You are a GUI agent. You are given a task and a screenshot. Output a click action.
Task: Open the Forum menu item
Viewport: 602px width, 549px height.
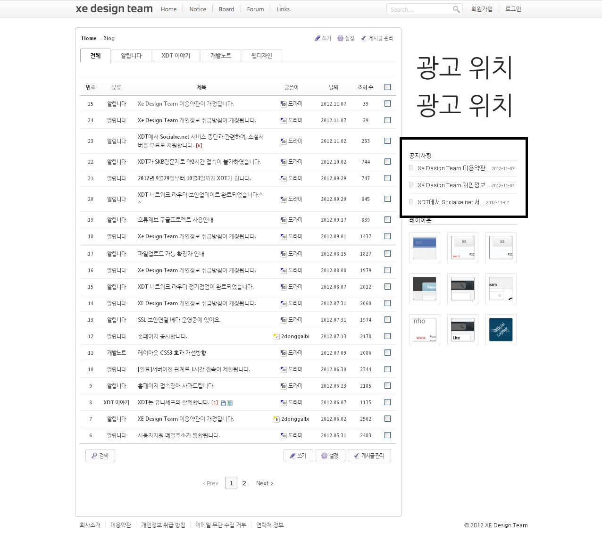click(255, 9)
